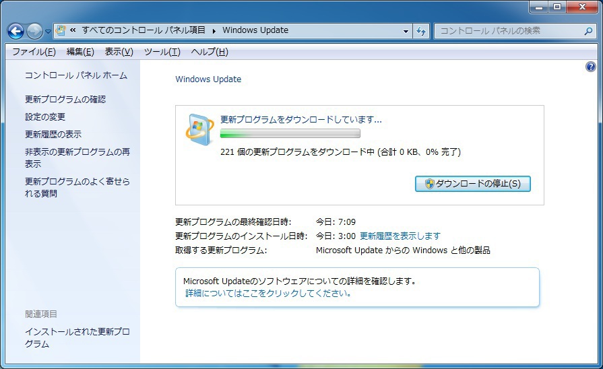Screen dimensions: 603x369
Task: Click the Windows Update download icon
Action: 199,129
